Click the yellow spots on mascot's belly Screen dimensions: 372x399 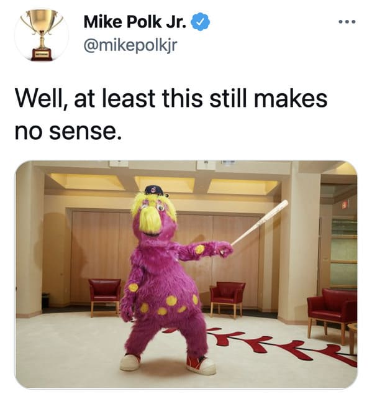(169, 305)
